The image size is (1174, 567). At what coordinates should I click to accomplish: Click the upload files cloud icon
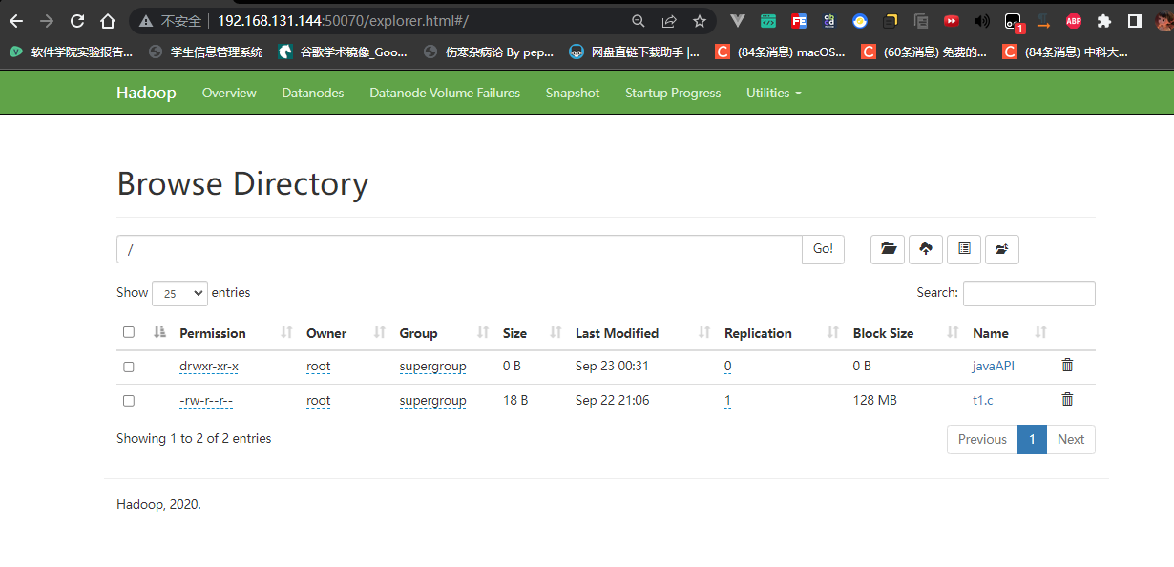pyautogui.click(x=926, y=249)
